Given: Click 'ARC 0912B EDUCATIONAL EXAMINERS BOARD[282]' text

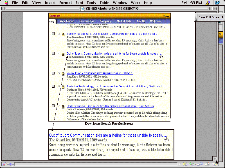Looking at the screenshot, I should tap(101, 80).
